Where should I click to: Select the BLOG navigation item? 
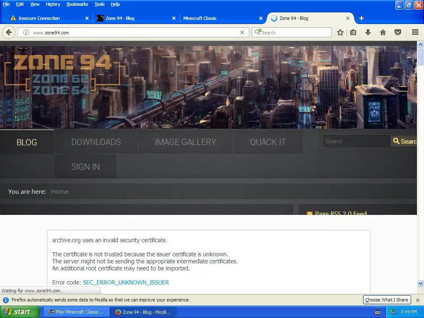point(27,142)
